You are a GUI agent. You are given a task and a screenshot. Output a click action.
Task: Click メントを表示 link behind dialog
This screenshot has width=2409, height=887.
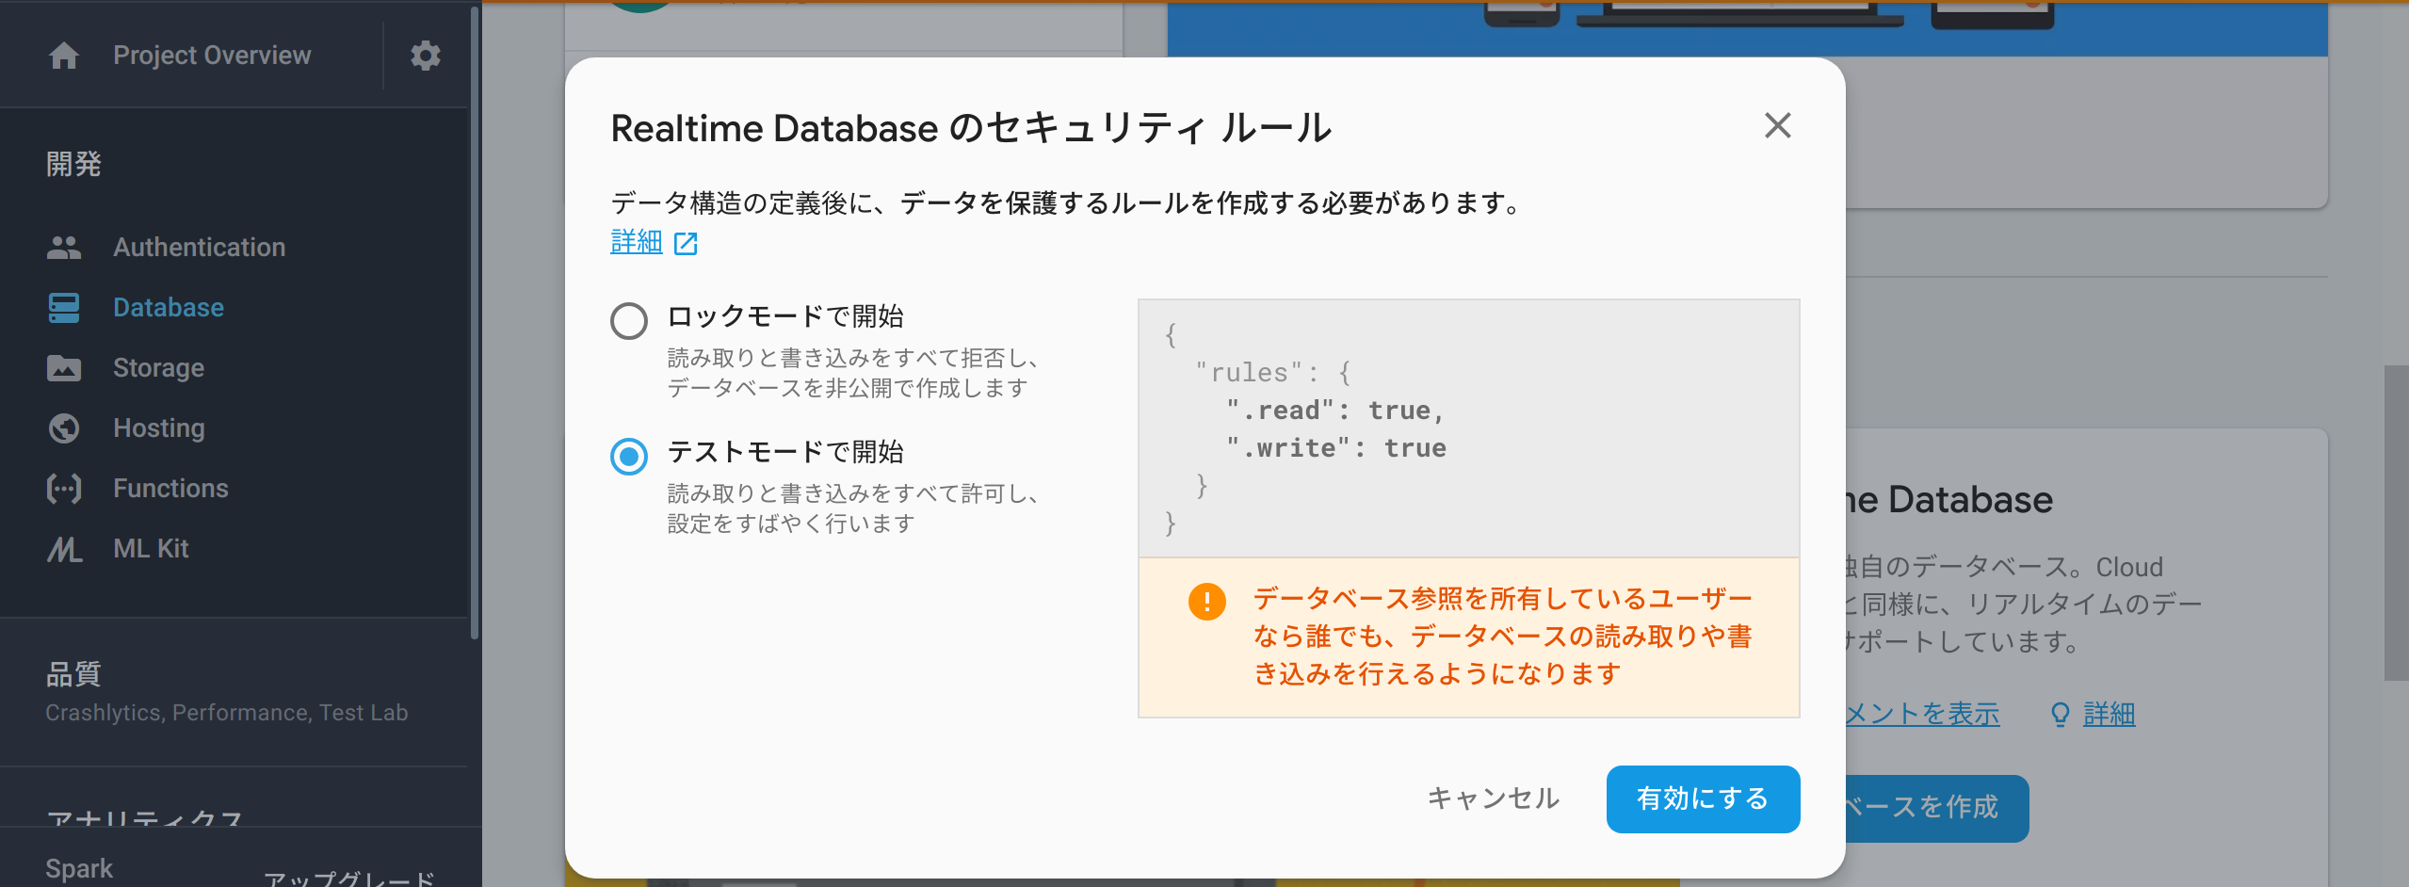(1922, 714)
